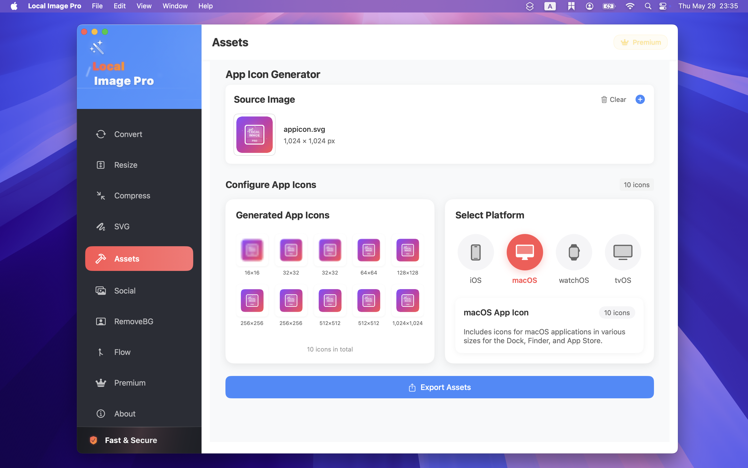Open the View menu
748x468 pixels.
click(144, 6)
